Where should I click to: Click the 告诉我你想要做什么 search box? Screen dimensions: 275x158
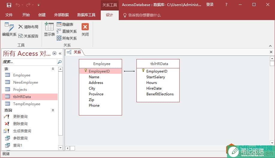click(142, 15)
